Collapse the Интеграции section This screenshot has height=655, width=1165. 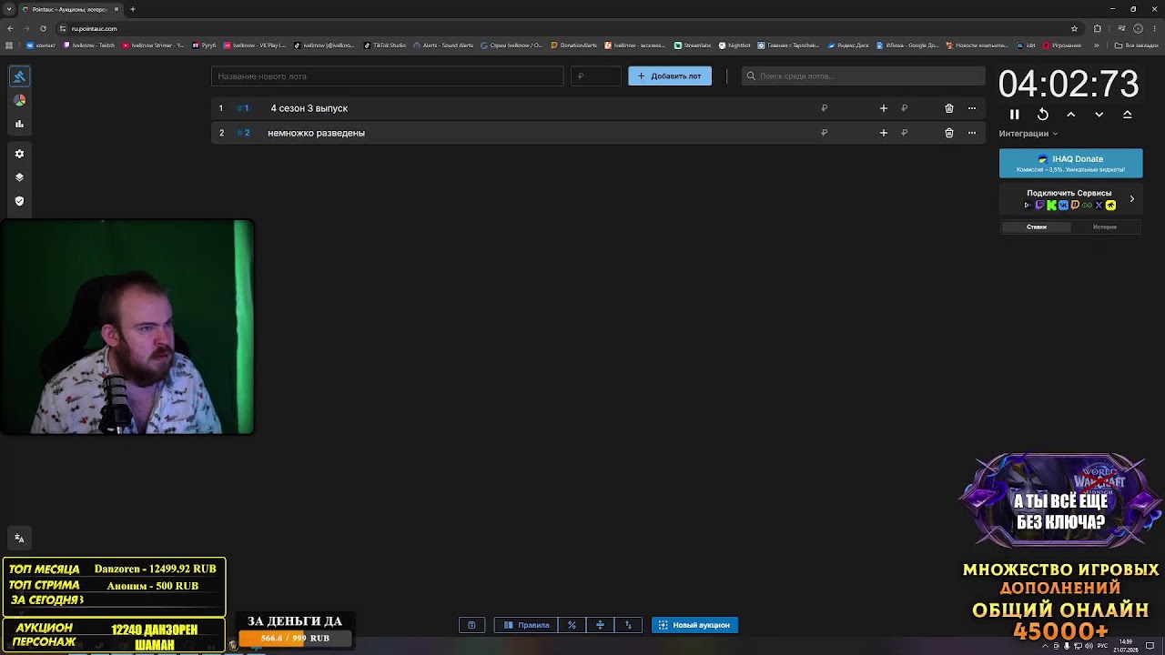tap(1028, 134)
